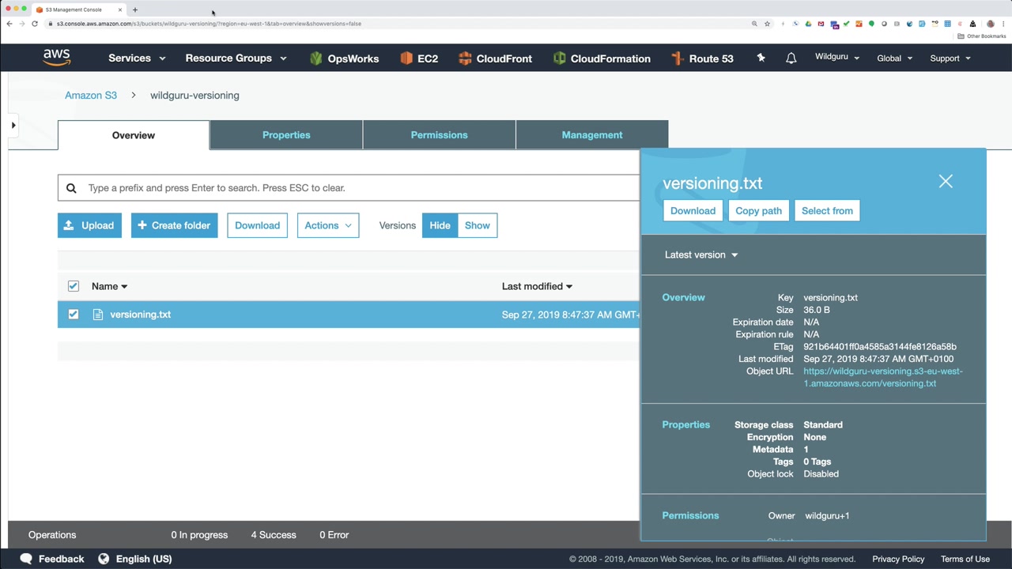Click the versioning.txt file icon
1012x569 pixels.
tap(98, 315)
